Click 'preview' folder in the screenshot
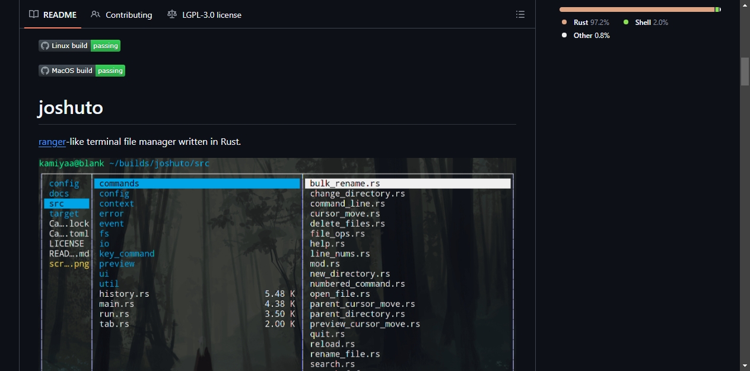Viewport: 750px width, 371px height. 116,264
